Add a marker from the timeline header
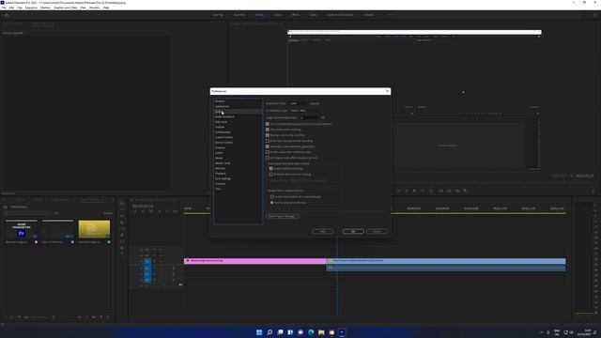 point(160,211)
